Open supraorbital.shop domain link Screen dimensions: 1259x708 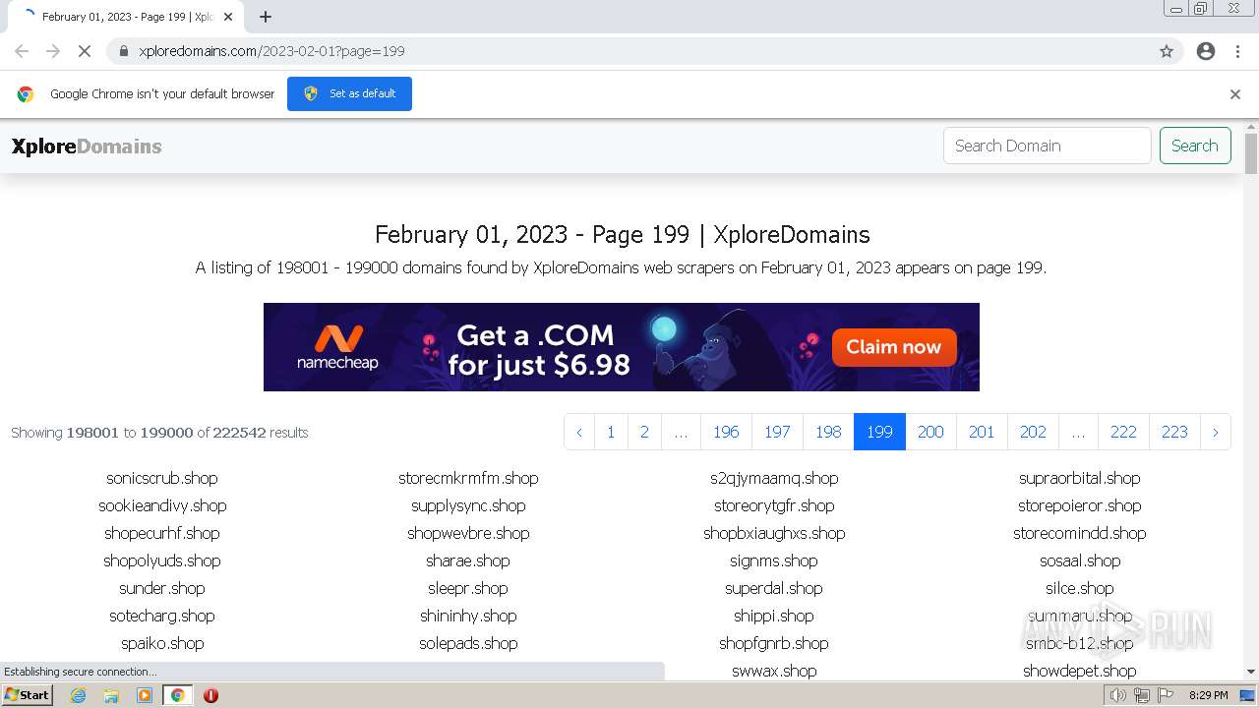[1080, 478]
